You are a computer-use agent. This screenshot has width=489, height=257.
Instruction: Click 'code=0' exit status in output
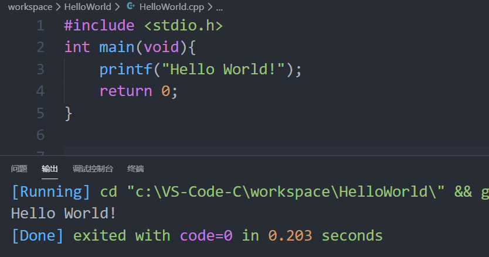coord(206,236)
